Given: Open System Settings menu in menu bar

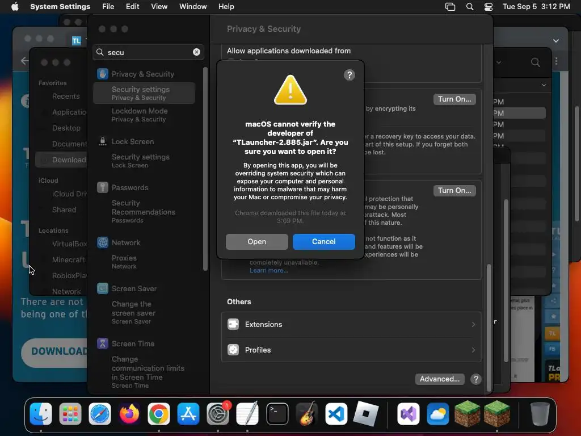Looking at the screenshot, I should pos(60,7).
